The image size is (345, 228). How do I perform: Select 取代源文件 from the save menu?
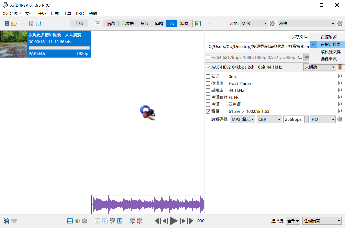330,52
